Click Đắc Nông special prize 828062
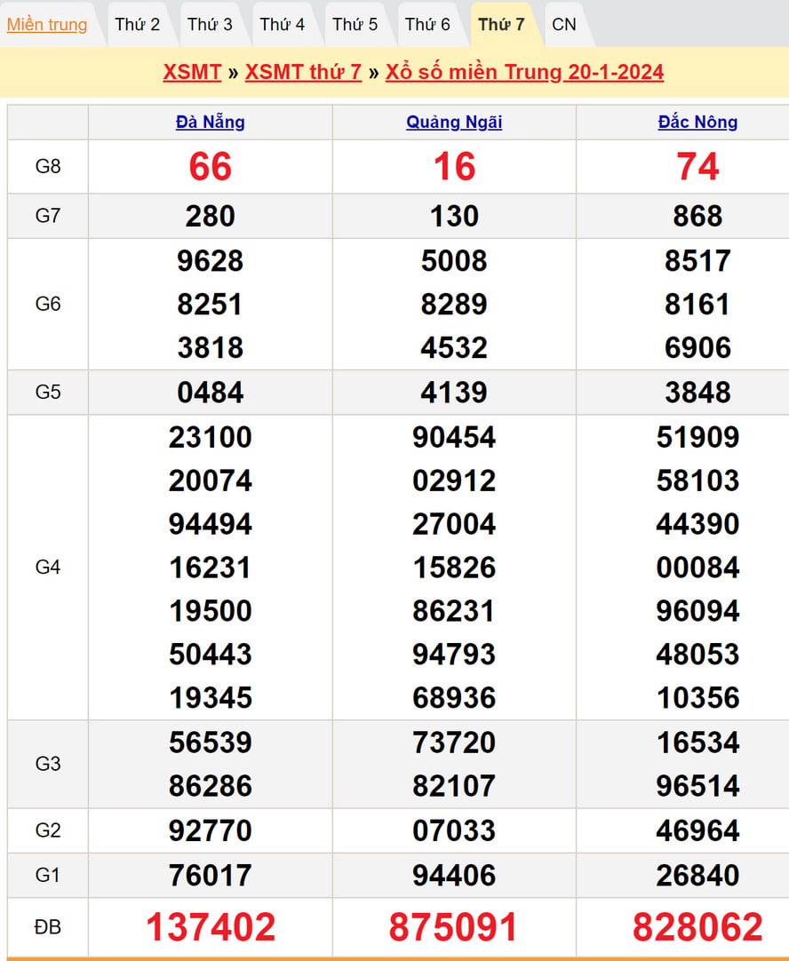Screen dimensions: 789x961 pyautogui.click(x=697, y=927)
